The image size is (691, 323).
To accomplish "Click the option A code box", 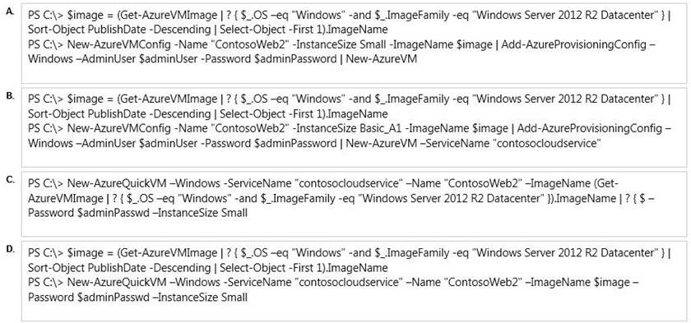I will tap(354, 44).
